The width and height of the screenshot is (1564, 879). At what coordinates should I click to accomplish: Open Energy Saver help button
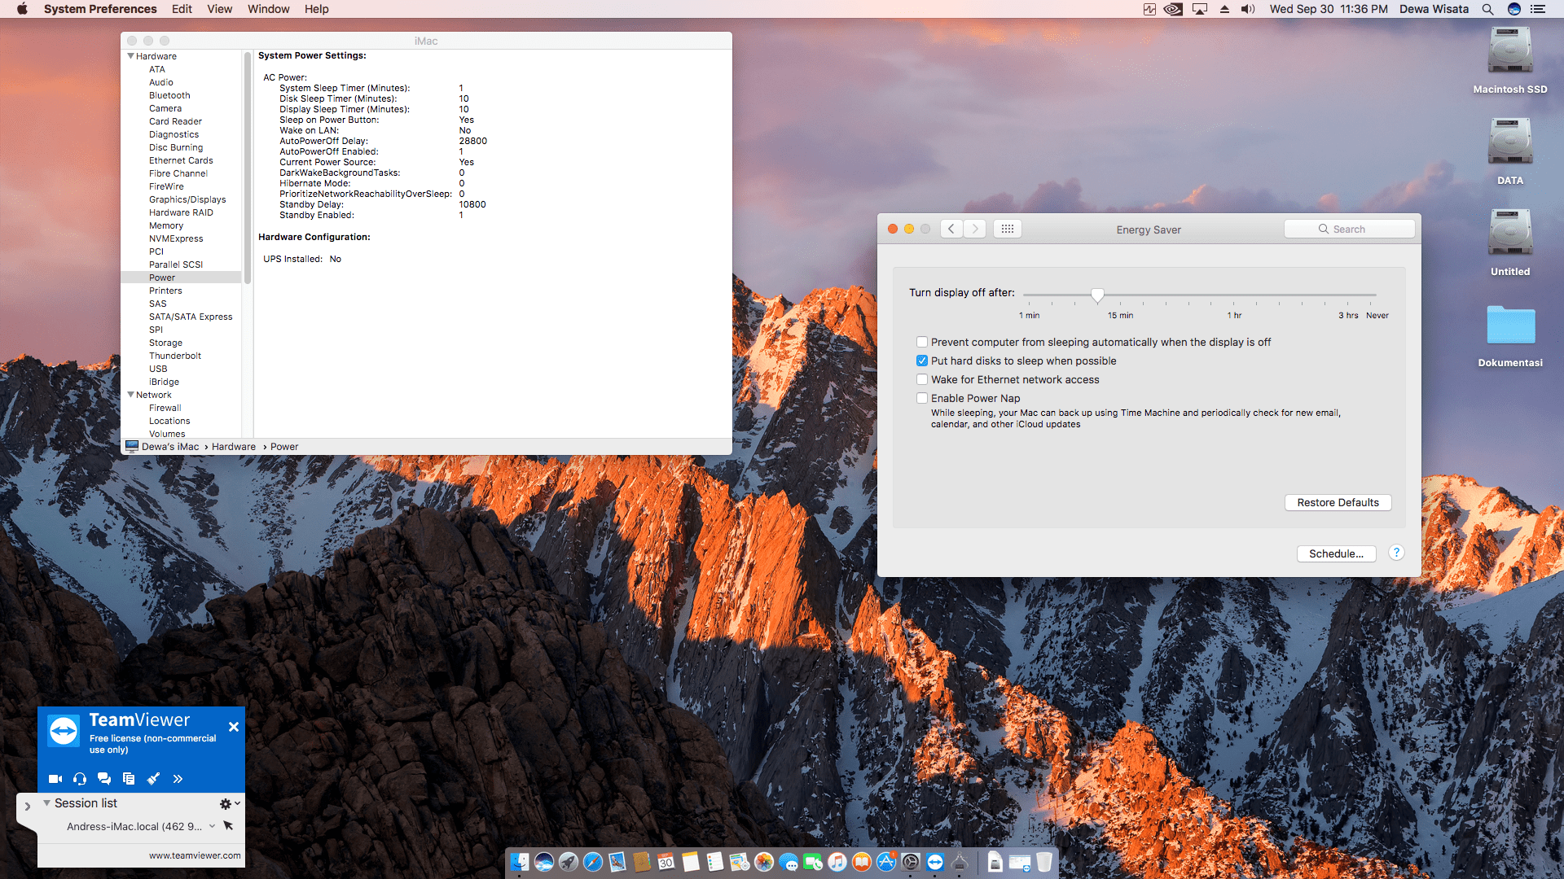(x=1396, y=553)
